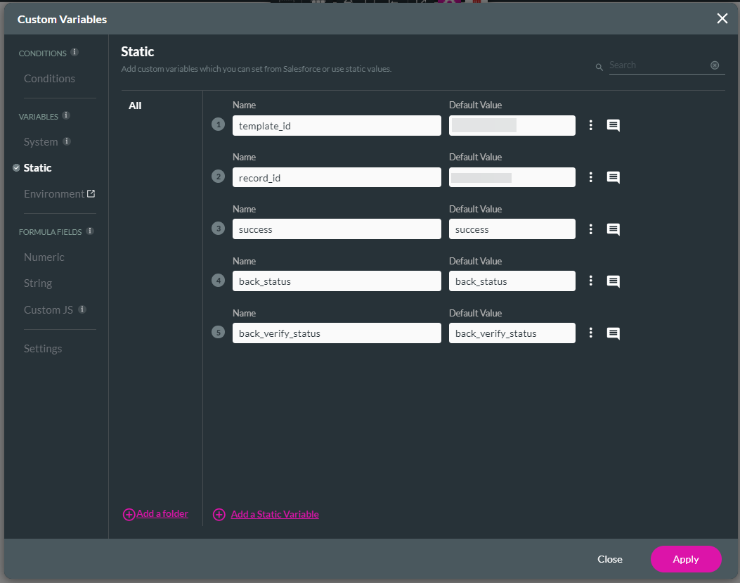The height and width of the screenshot is (583, 740).
Task: Open comment for template_id variable
Action: 613,126
